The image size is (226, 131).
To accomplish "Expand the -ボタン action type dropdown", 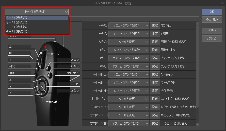I will [129, 34].
